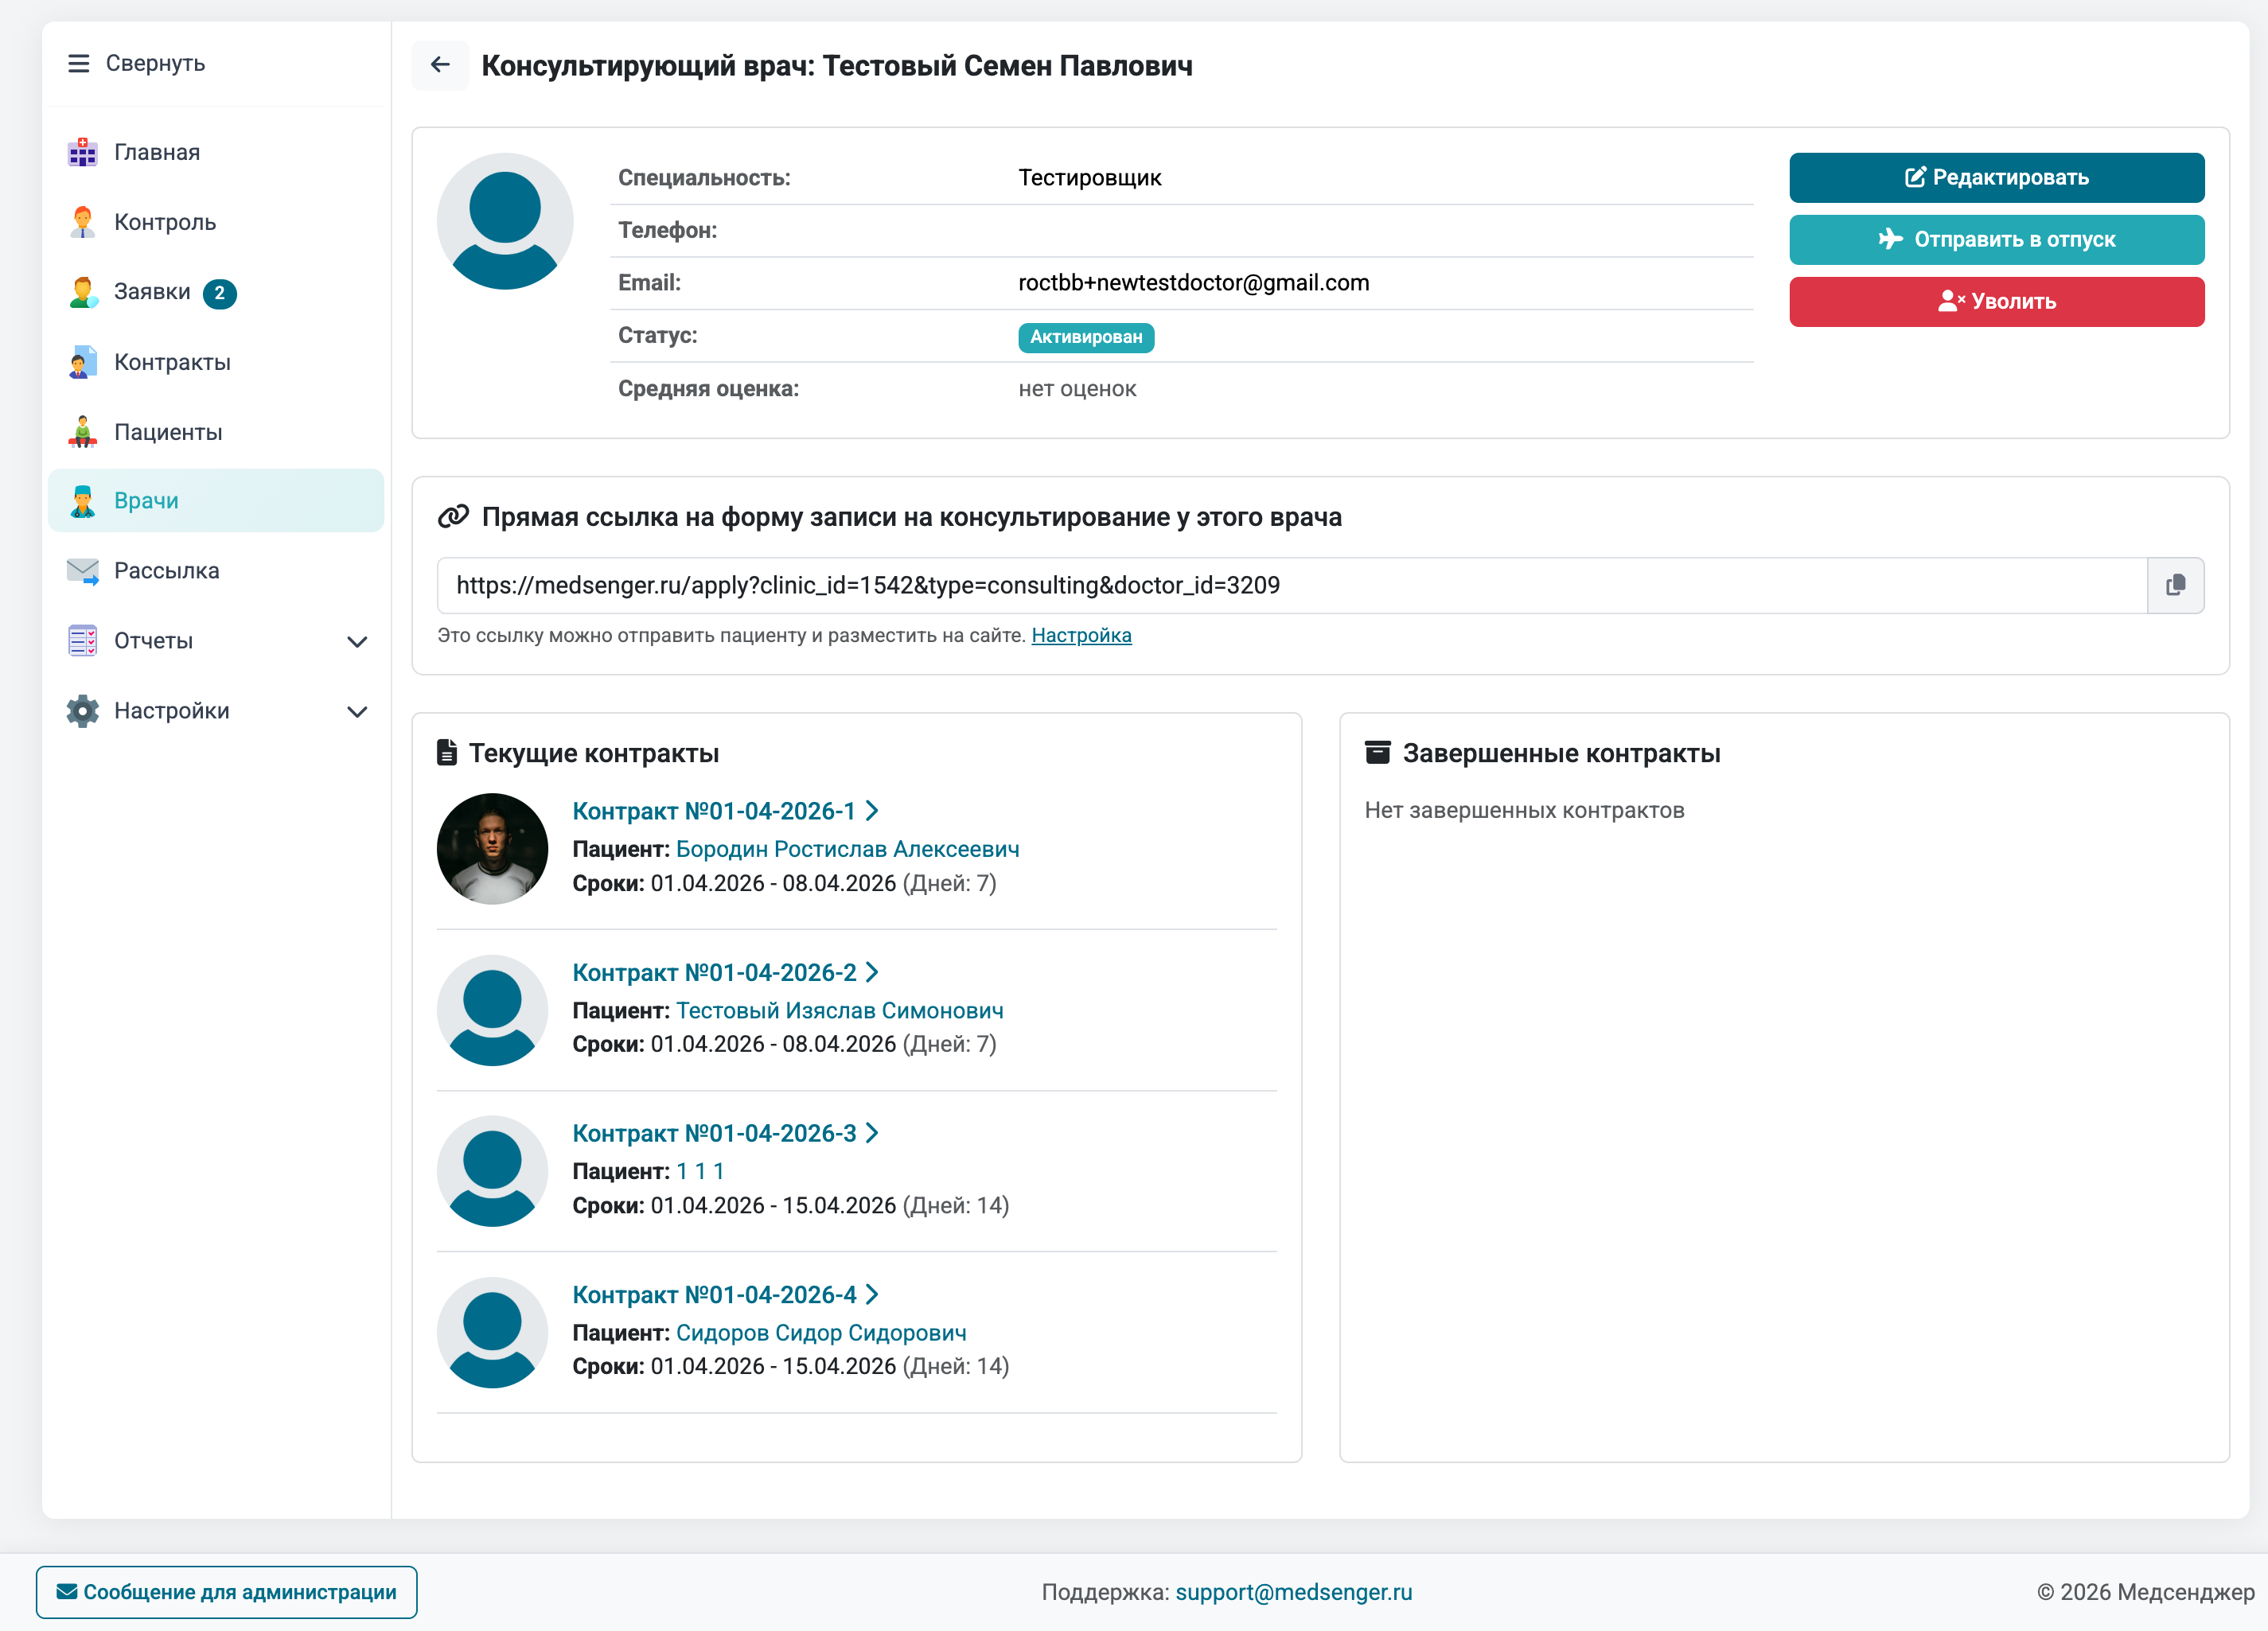Click the avatar of Сидоров Сидор Сидорович

click(492, 1333)
